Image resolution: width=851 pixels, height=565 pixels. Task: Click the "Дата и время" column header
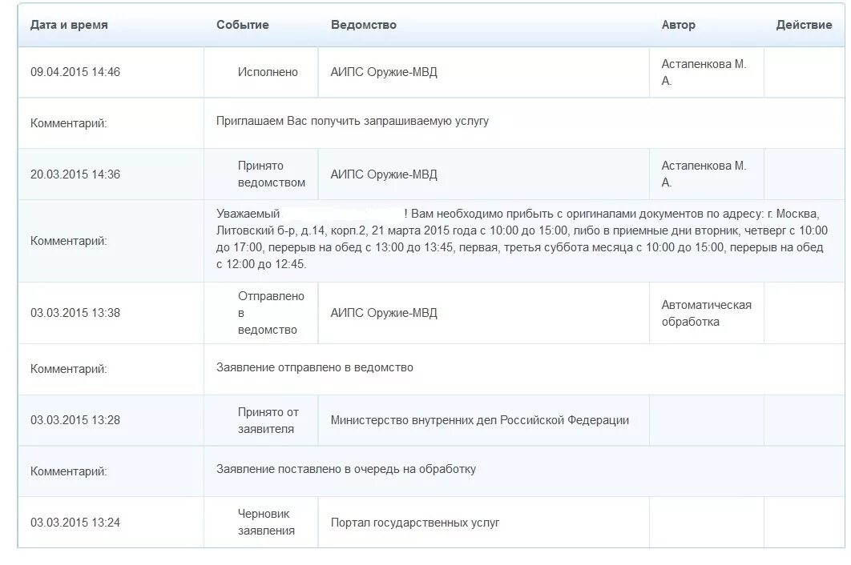[x=69, y=25]
